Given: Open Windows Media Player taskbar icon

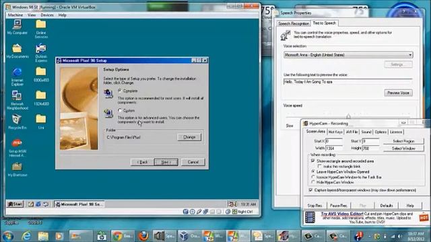Looking at the screenshot, I should (59, 236).
